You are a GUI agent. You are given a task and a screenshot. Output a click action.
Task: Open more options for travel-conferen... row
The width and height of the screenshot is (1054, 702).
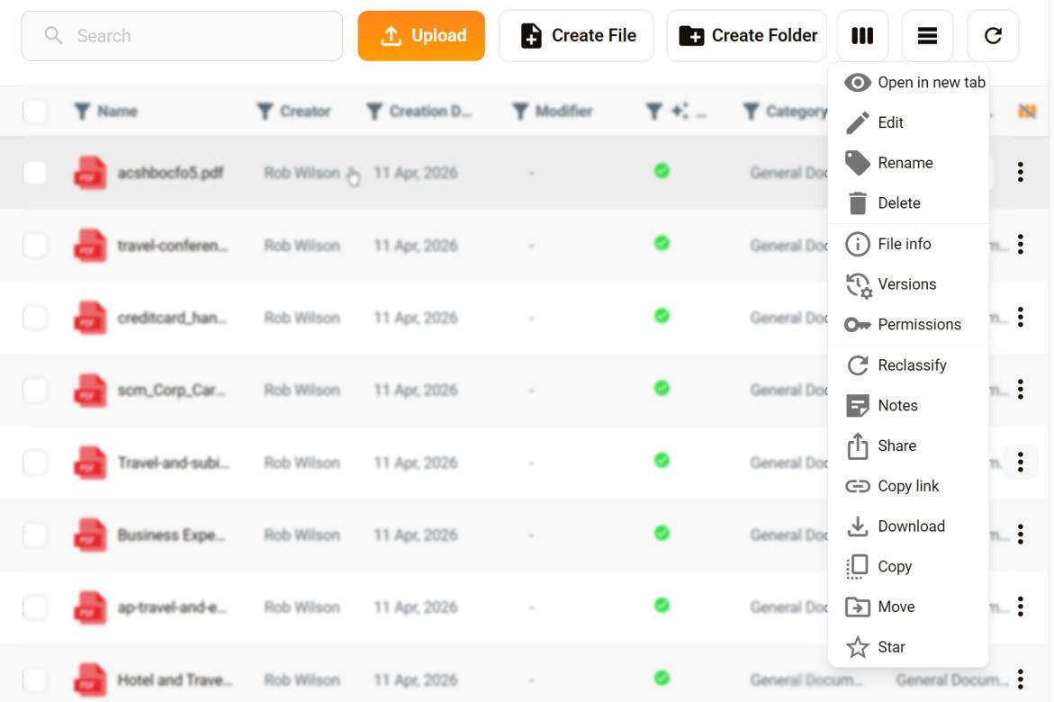coord(1021,244)
